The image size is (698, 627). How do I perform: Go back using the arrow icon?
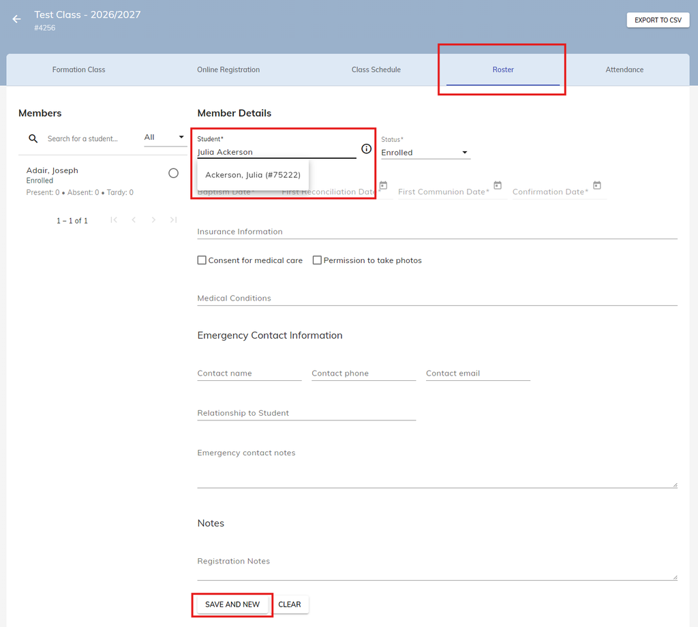(16, 19)
